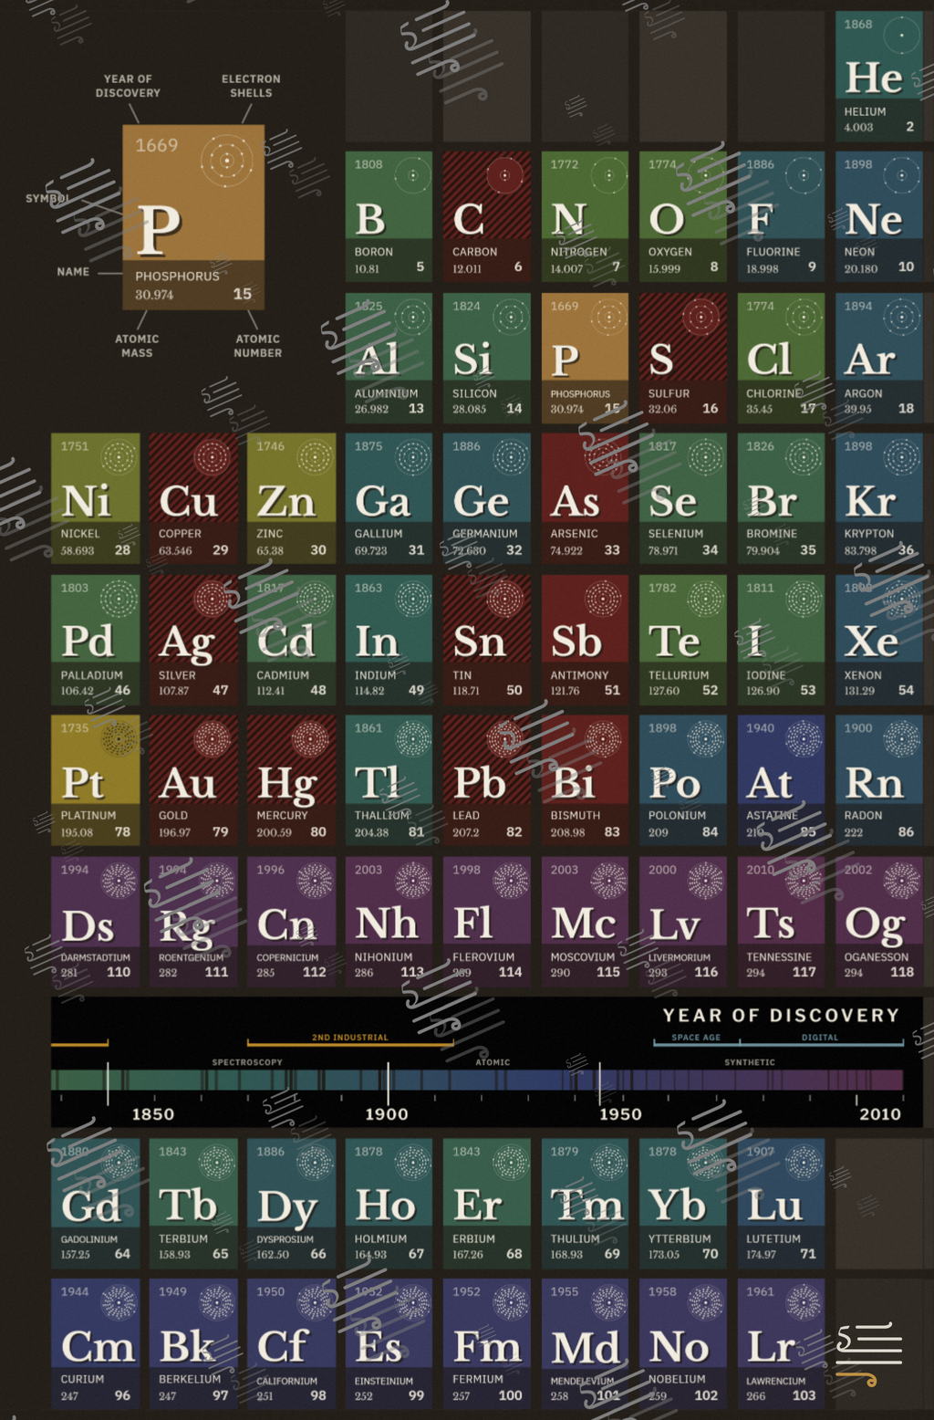Click the logo icon beside Lawrencium
Image resolution: width=934 pixels, height=1420 pixels.
[869, 1356]
